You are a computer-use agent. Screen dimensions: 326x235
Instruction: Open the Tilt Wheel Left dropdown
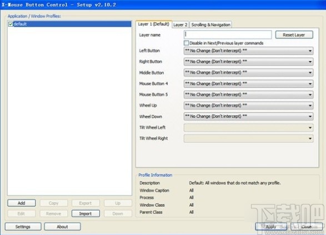(248, 127)
